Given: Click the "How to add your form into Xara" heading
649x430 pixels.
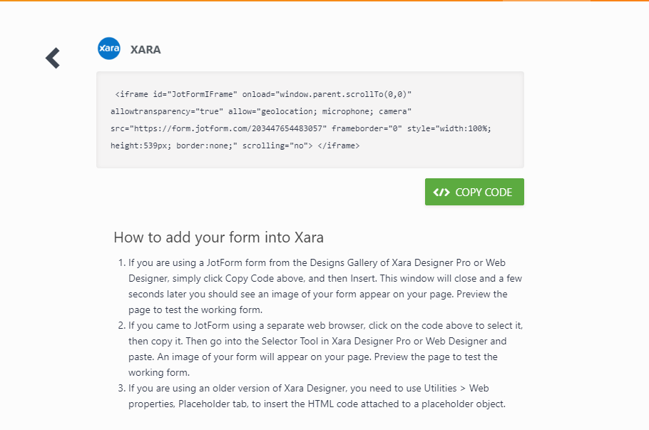Looking at the screenshot, I should [x=219, y=237].
